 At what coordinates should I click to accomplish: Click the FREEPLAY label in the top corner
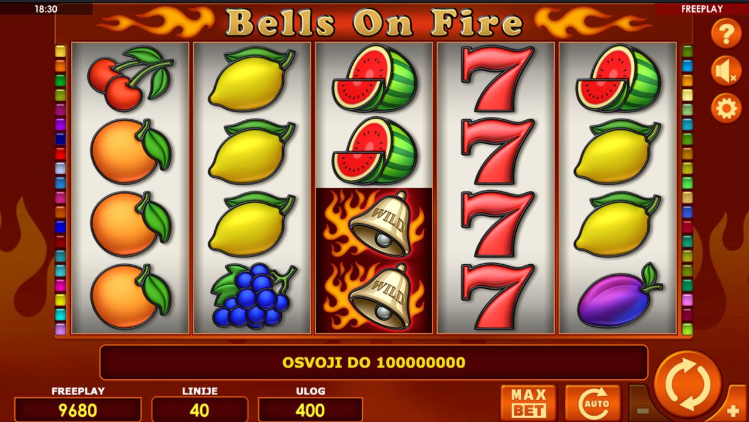pos(702,9)
